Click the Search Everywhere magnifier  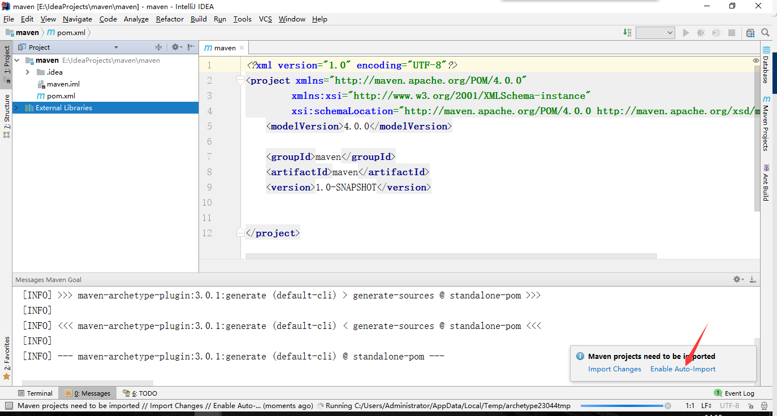click(x=765, y=33)
